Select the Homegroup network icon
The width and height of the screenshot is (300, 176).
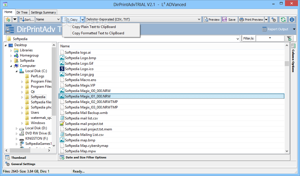point(16,55)
